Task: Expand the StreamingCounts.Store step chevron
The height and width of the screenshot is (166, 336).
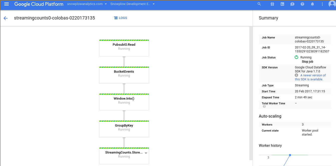Action: pyautogui.click(x=146, y=153)
